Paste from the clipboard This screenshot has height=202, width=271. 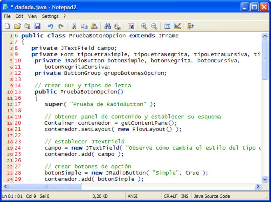(95, 26)
